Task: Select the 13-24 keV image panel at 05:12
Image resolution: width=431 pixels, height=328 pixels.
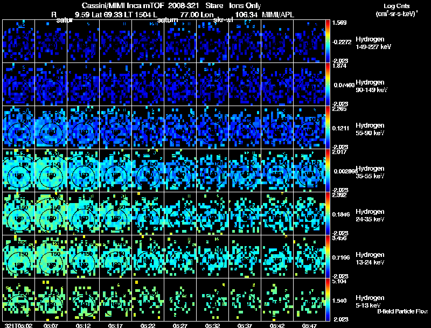Action: point(84,257)
